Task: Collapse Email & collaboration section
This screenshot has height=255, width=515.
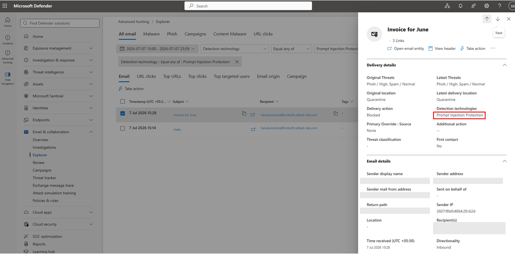Action: tap(91, 132)
